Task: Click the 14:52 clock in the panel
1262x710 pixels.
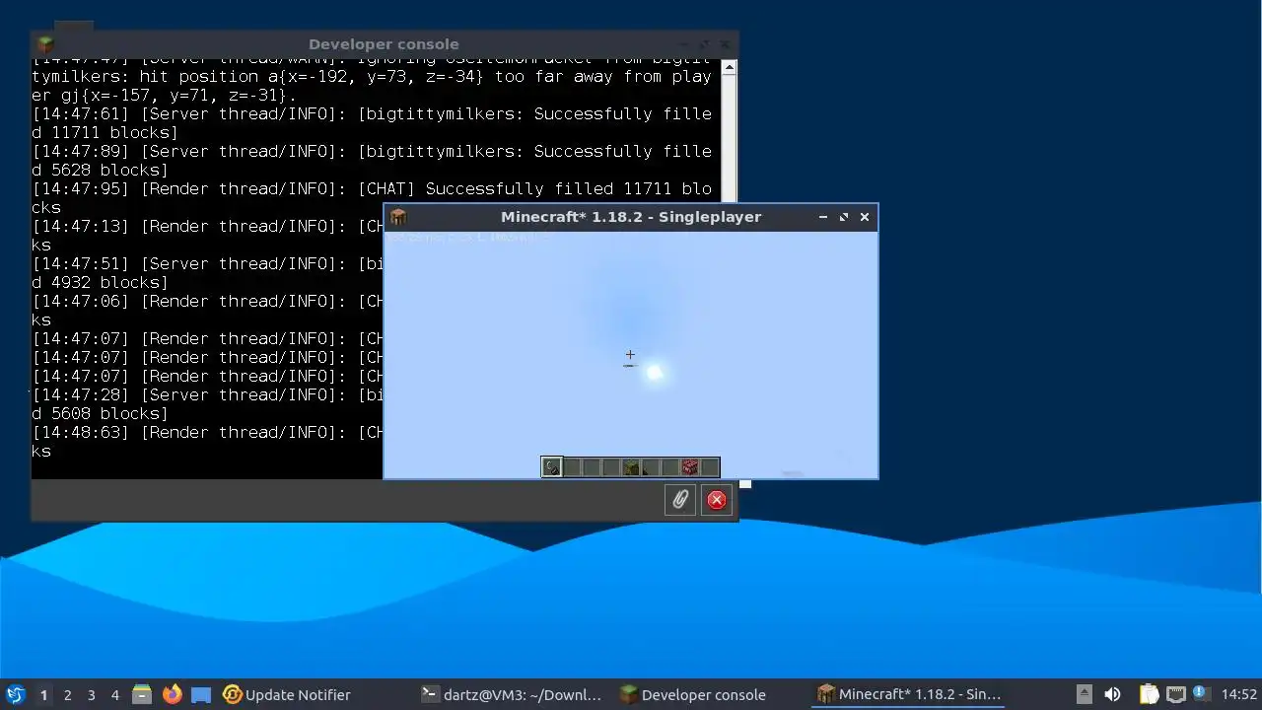Action: tap(1238, 694)
